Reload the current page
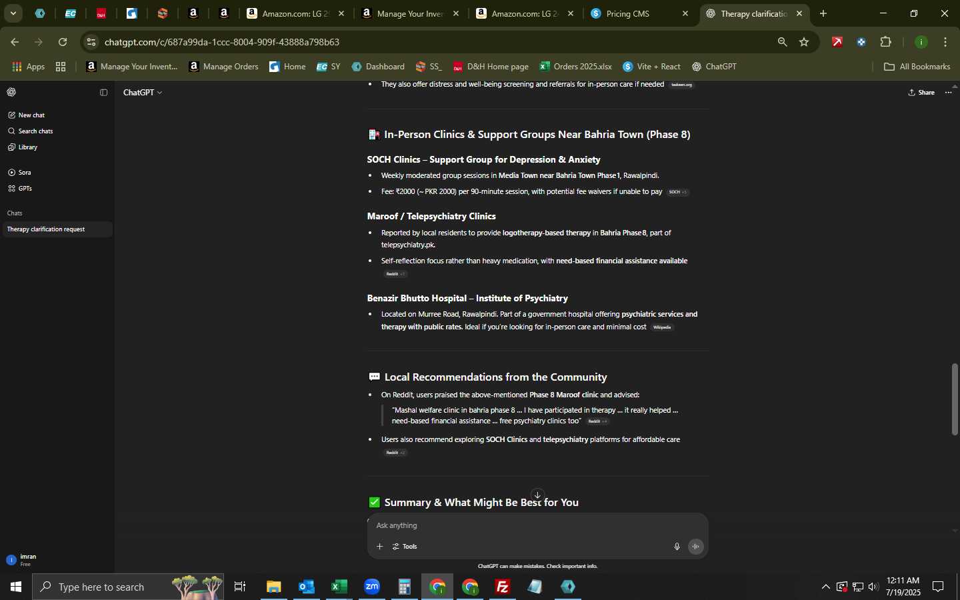960x600 pixels. 63,42
